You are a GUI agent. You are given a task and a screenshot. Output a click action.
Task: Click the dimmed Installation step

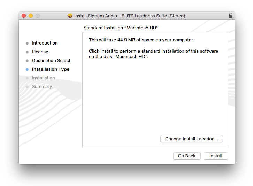(44, 78)
